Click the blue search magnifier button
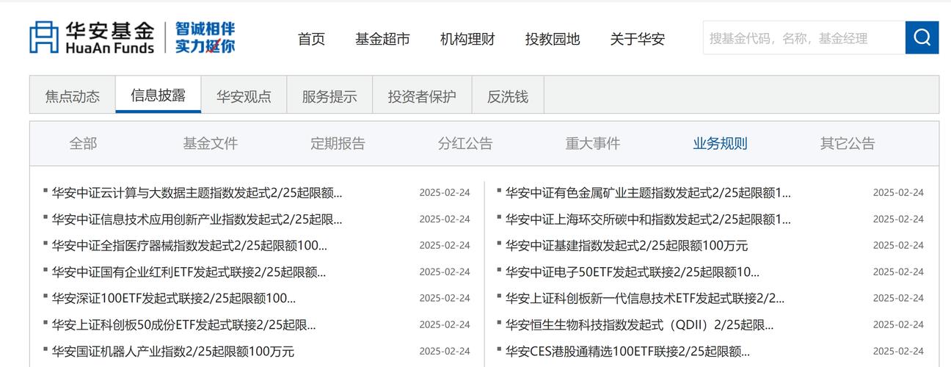 pyautogui.click(x=922, y=37)
